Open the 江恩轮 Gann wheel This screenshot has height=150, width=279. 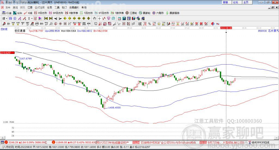131,13
